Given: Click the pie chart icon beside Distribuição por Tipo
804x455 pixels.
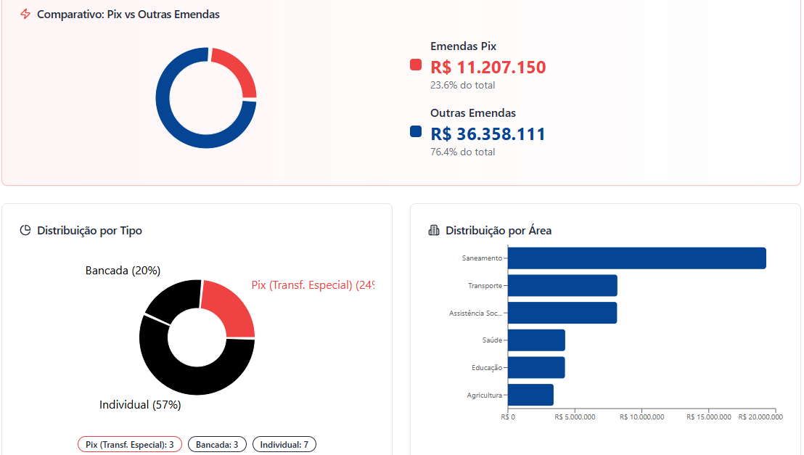Looking at the screenshot, I should [x=25, y=231].
